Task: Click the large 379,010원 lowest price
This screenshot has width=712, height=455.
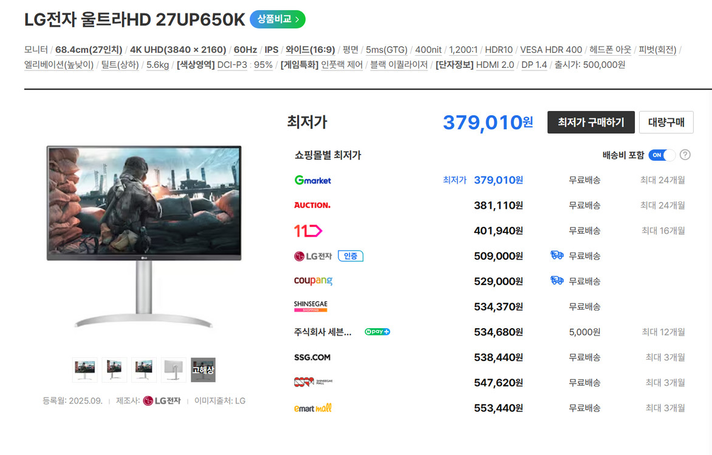Action: coord(488,123)
